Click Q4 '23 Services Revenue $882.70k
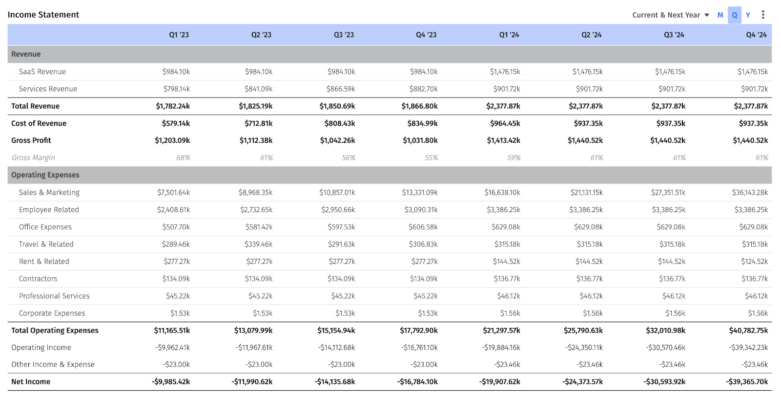The width and height of the screenshot is (781, 397). 423,89
